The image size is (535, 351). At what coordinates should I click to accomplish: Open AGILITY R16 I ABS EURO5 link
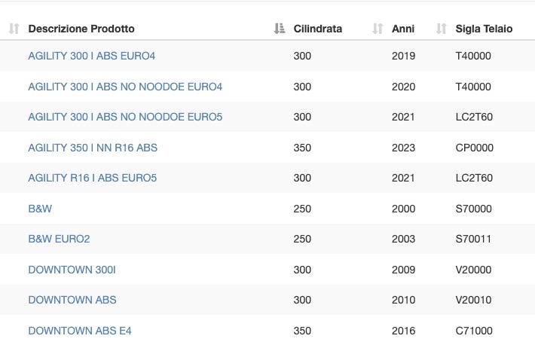(x=92, y=178)
